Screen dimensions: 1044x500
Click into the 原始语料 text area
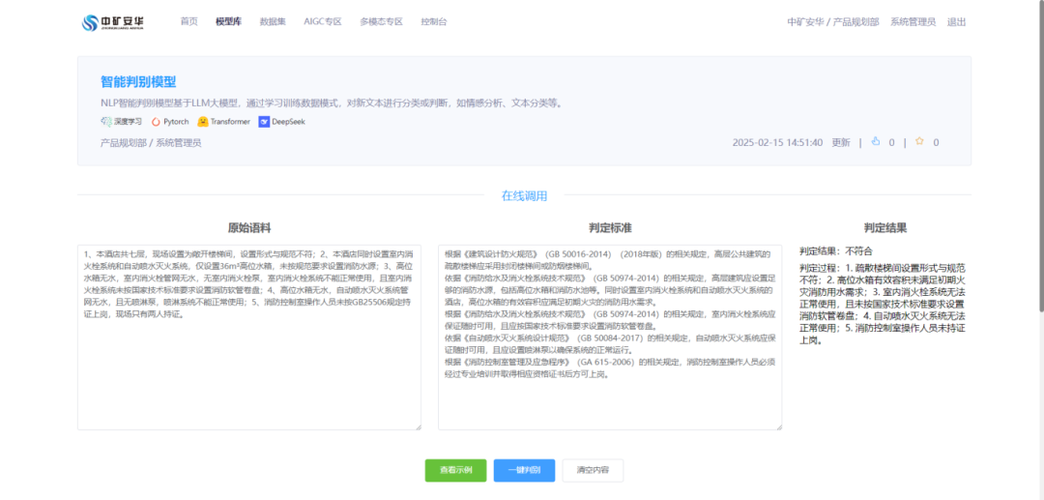click(249, 338)
